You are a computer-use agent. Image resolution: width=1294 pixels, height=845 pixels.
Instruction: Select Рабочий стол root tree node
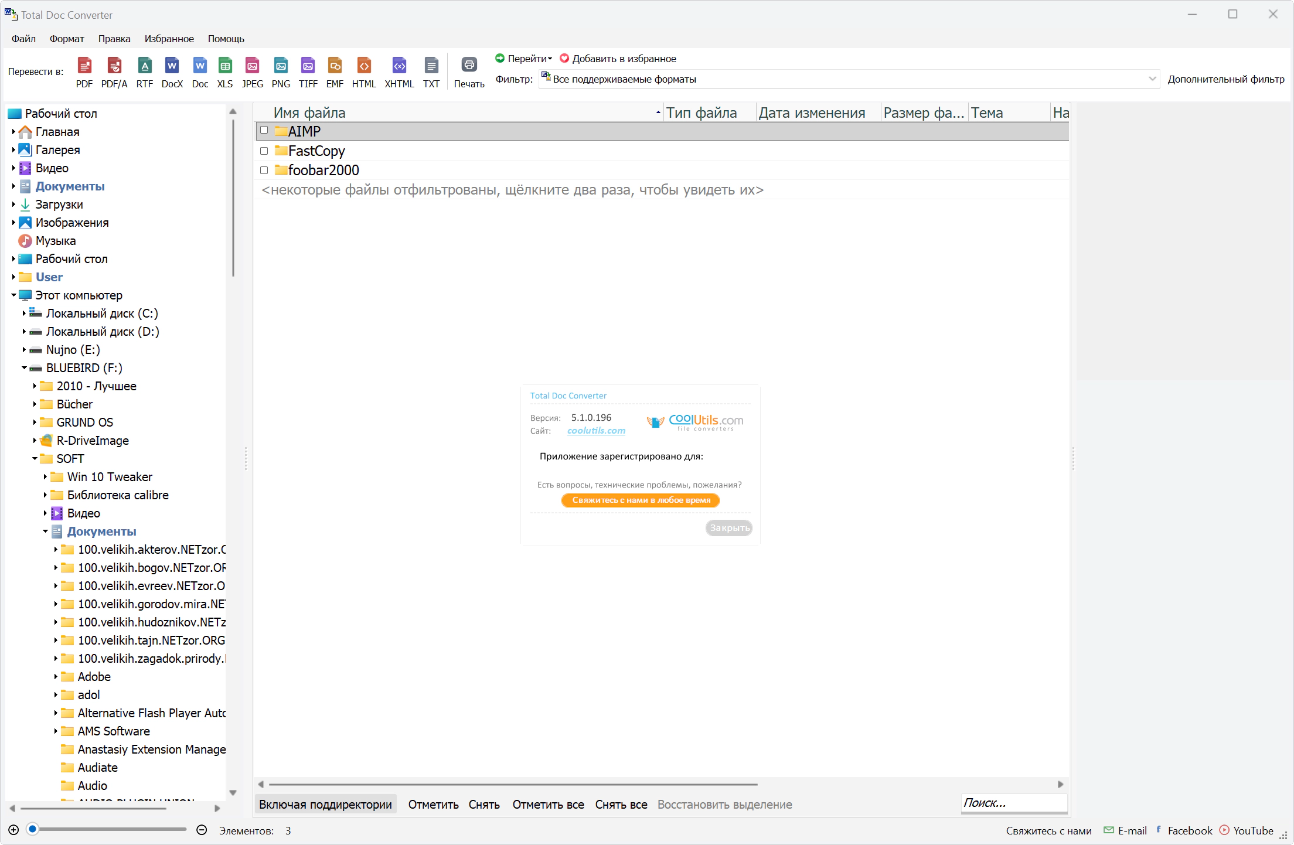pyautogui.click(x=61, y=114)
